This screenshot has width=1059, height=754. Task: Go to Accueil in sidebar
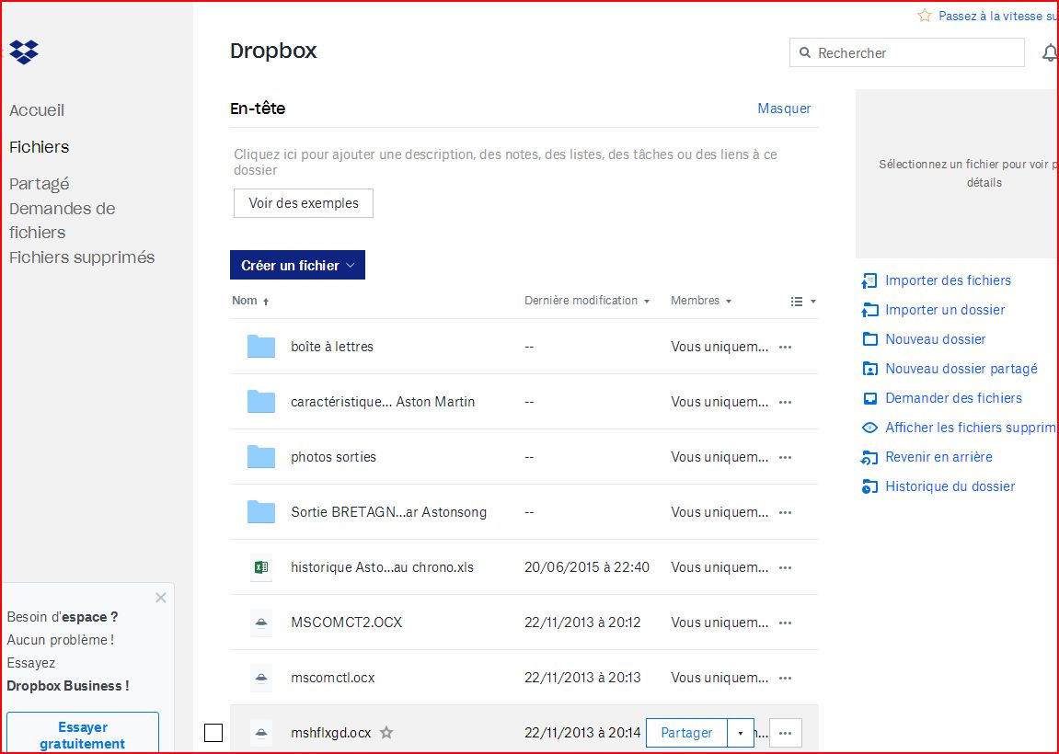(x=37, y=110)
